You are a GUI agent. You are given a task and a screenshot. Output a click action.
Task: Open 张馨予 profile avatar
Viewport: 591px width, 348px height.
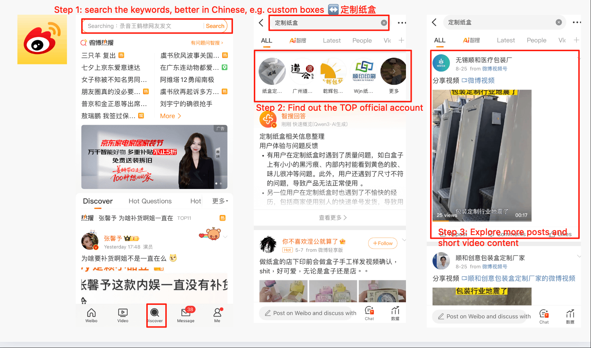(x=90, y=241)
